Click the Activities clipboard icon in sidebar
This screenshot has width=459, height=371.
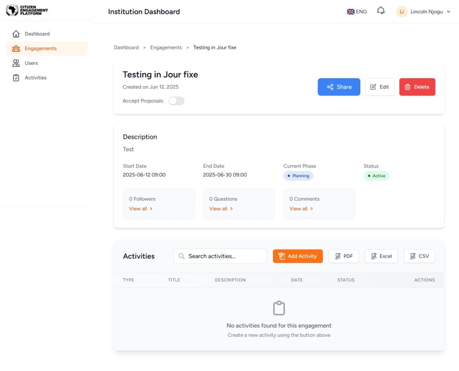[16, 78]
